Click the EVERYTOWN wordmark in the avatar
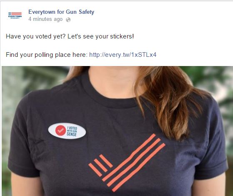 [15, 16]
